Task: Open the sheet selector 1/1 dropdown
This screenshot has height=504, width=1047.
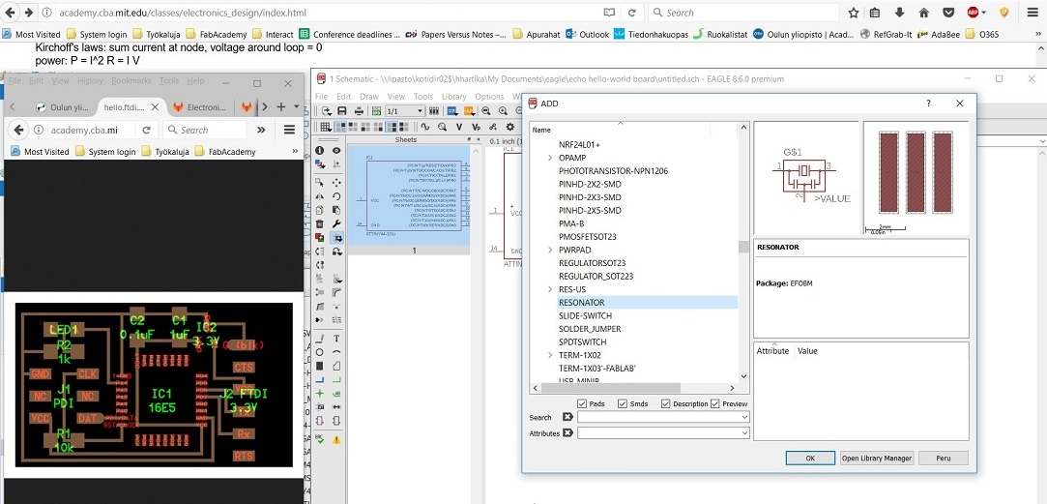Action: [420, 110]
